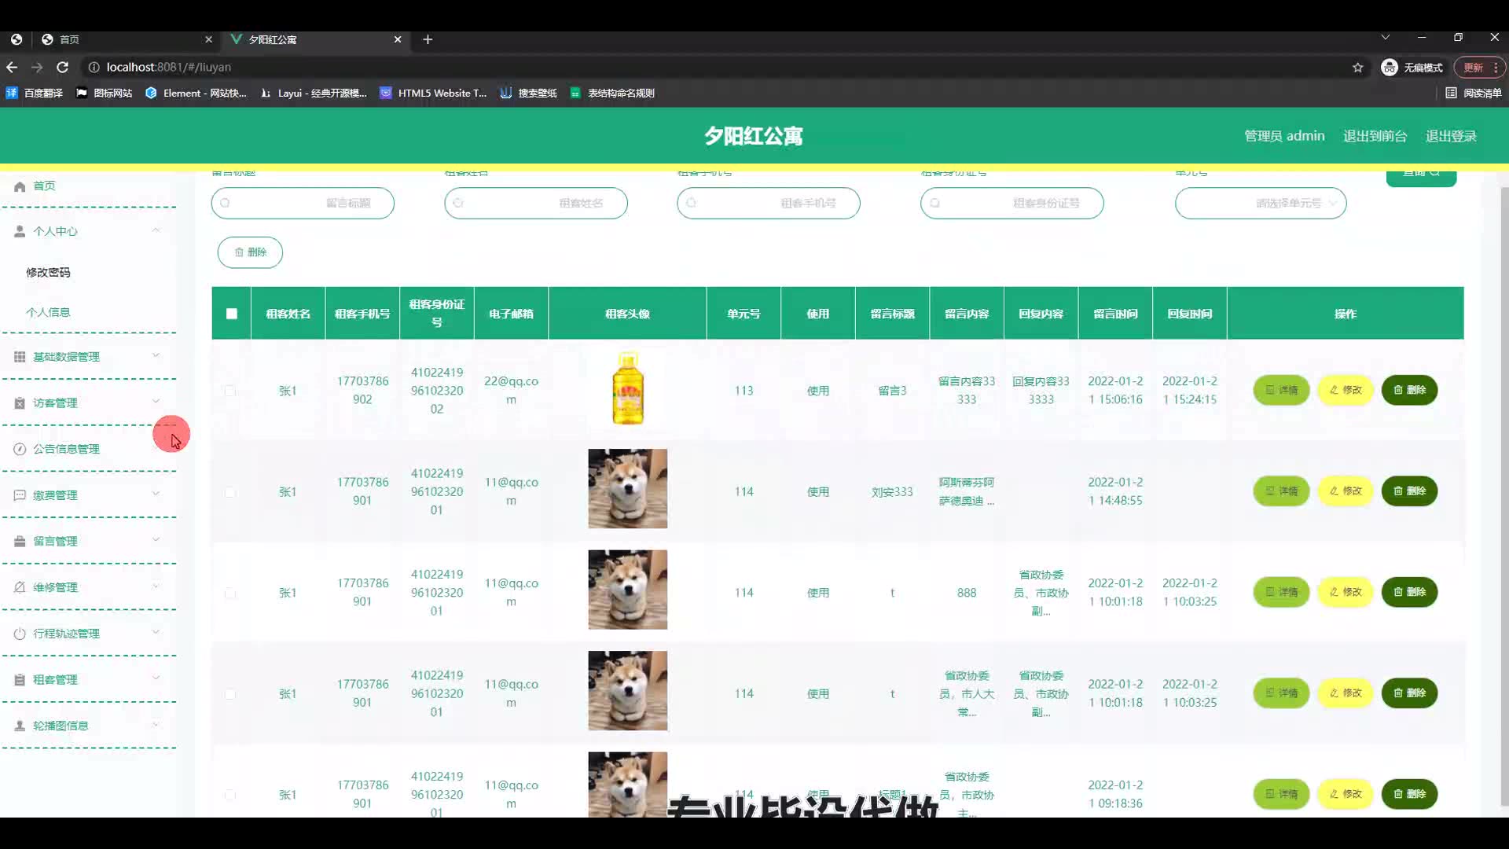This screenshot has width=1509, height=849.
Task: Click the briefcase icon beside 留言管理
Action: pos(20,541)
